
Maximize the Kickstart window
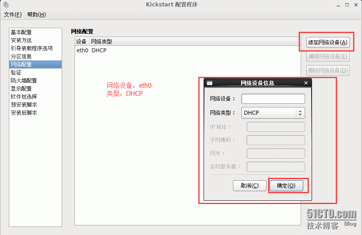(x=347, y=5)
